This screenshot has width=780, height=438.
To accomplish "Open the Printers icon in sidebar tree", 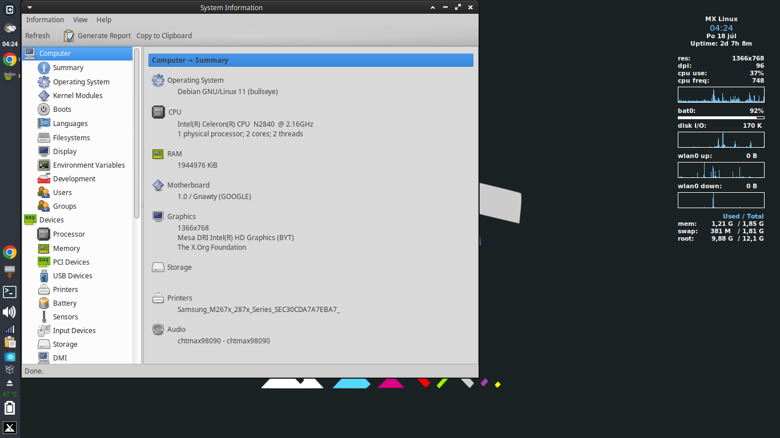I will pyautogui.click(x=44, y=289).
